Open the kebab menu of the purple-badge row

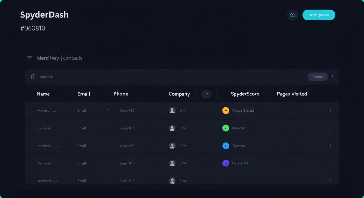click(330, 163)
